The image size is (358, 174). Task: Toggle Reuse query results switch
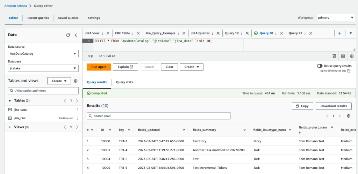[320, 66]
